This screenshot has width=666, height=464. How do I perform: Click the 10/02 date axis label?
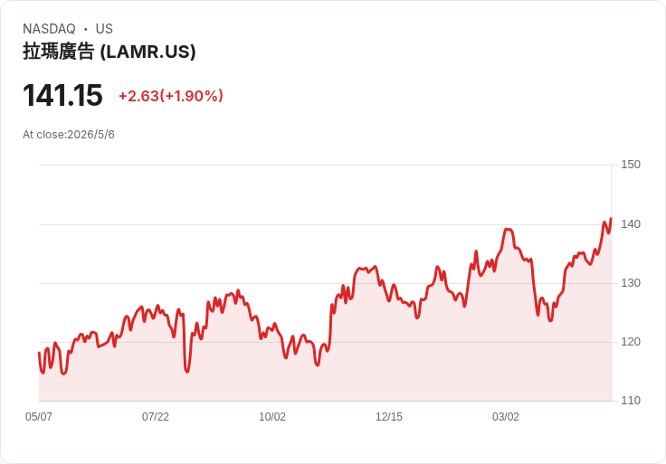click(x=272, y=416)
